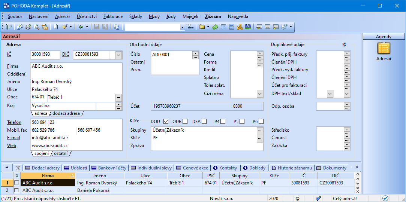This screenshot has width=406, height=202.
Task: Click the Telefon label link
Action: pyautogui.click(x=14, y=122)
